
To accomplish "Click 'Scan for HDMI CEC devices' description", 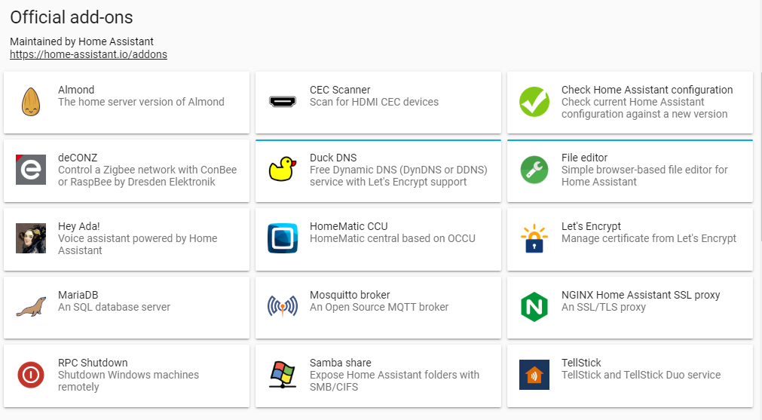I will [374, 102].
